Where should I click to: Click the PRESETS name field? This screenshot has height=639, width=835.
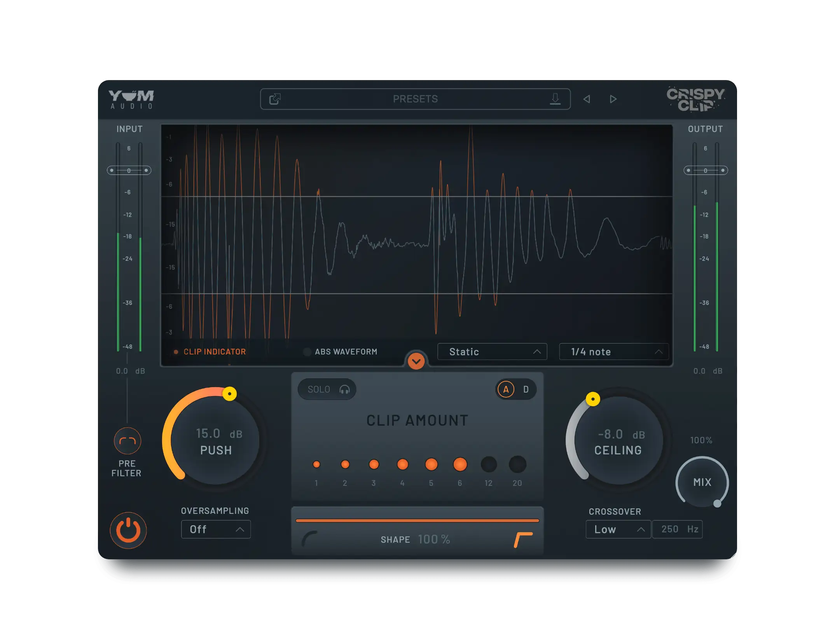[x=415, y=99]
